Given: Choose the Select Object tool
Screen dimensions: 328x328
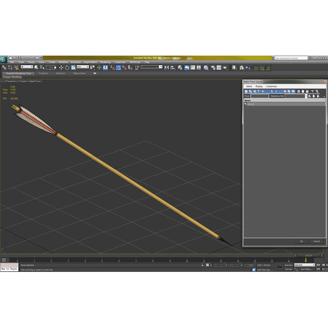Looking at the screenshot, I should click(x=36, y=67).
